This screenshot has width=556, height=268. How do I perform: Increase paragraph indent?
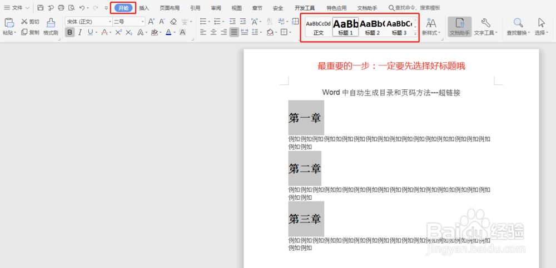tap(243, 22)
